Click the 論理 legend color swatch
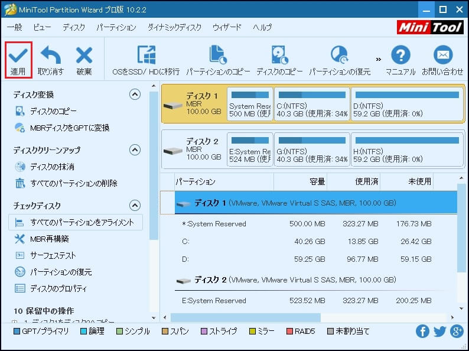The height and width of the screenshot is (351, 469). (84, 331)
